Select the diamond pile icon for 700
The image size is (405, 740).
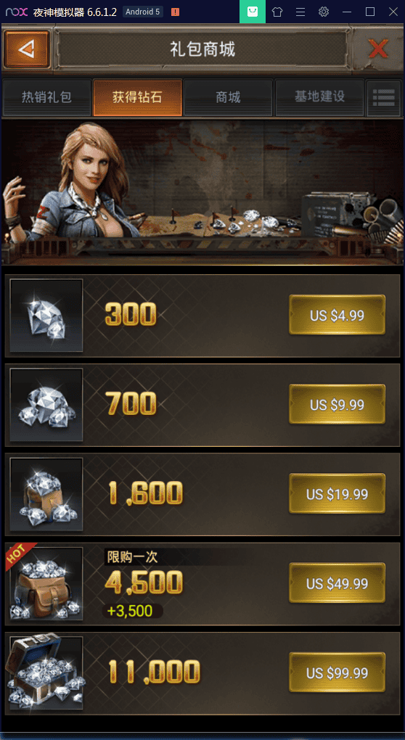click(x=46, y=405)
